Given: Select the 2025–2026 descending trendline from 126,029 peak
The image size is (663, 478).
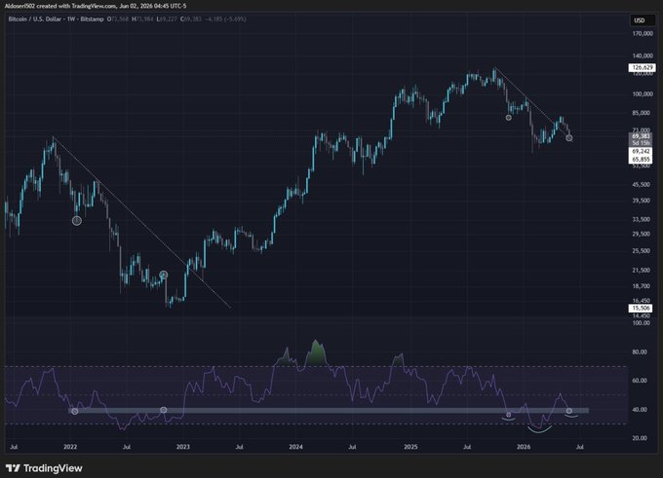Looking at the screenshot, I should click(x=532, y=103).
